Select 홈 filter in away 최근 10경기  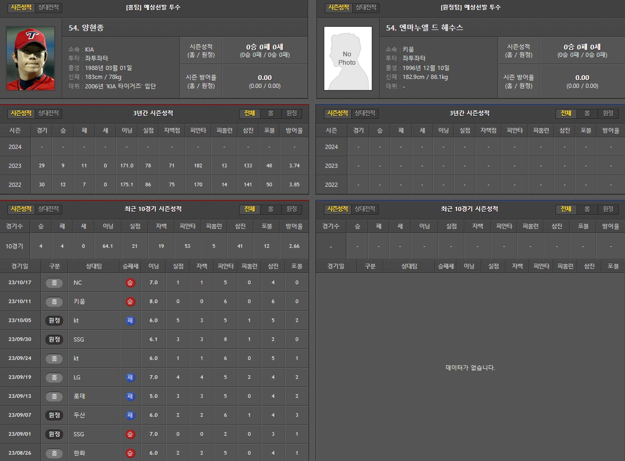click(587, 209)
